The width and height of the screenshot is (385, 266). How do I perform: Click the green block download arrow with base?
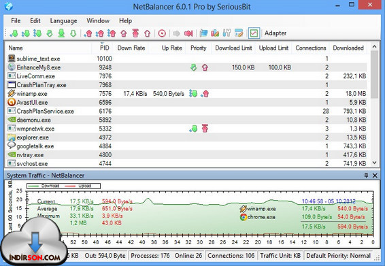61,33
